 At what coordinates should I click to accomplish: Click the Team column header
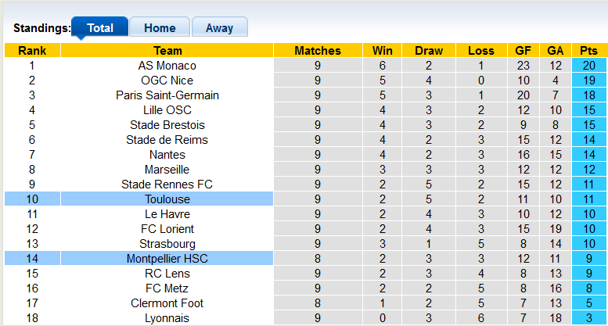coord(167,51)
